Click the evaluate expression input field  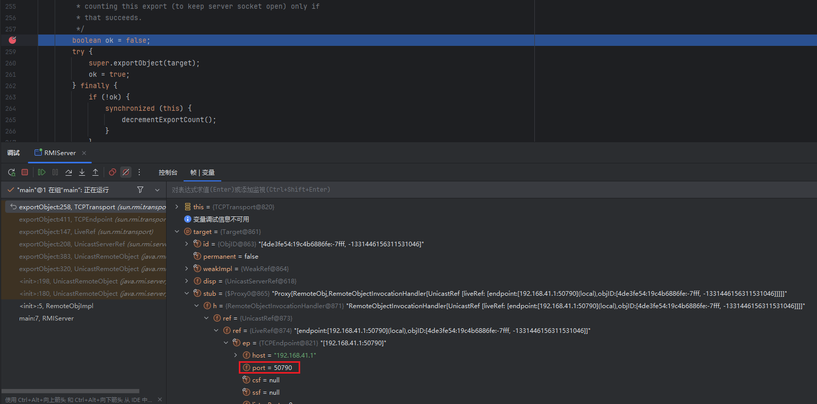[464, 190]
